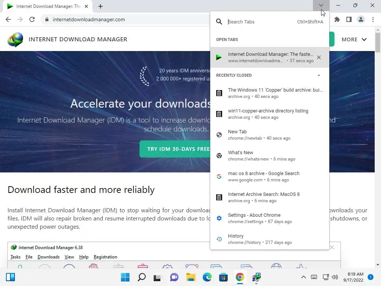Click the lock icon in address bar
The image size is (381, 286).
click(47, 19)
